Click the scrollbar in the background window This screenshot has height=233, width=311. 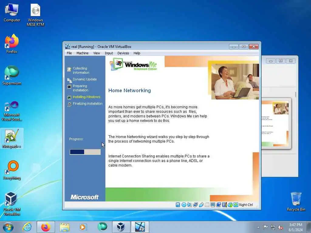pos(296,94)
